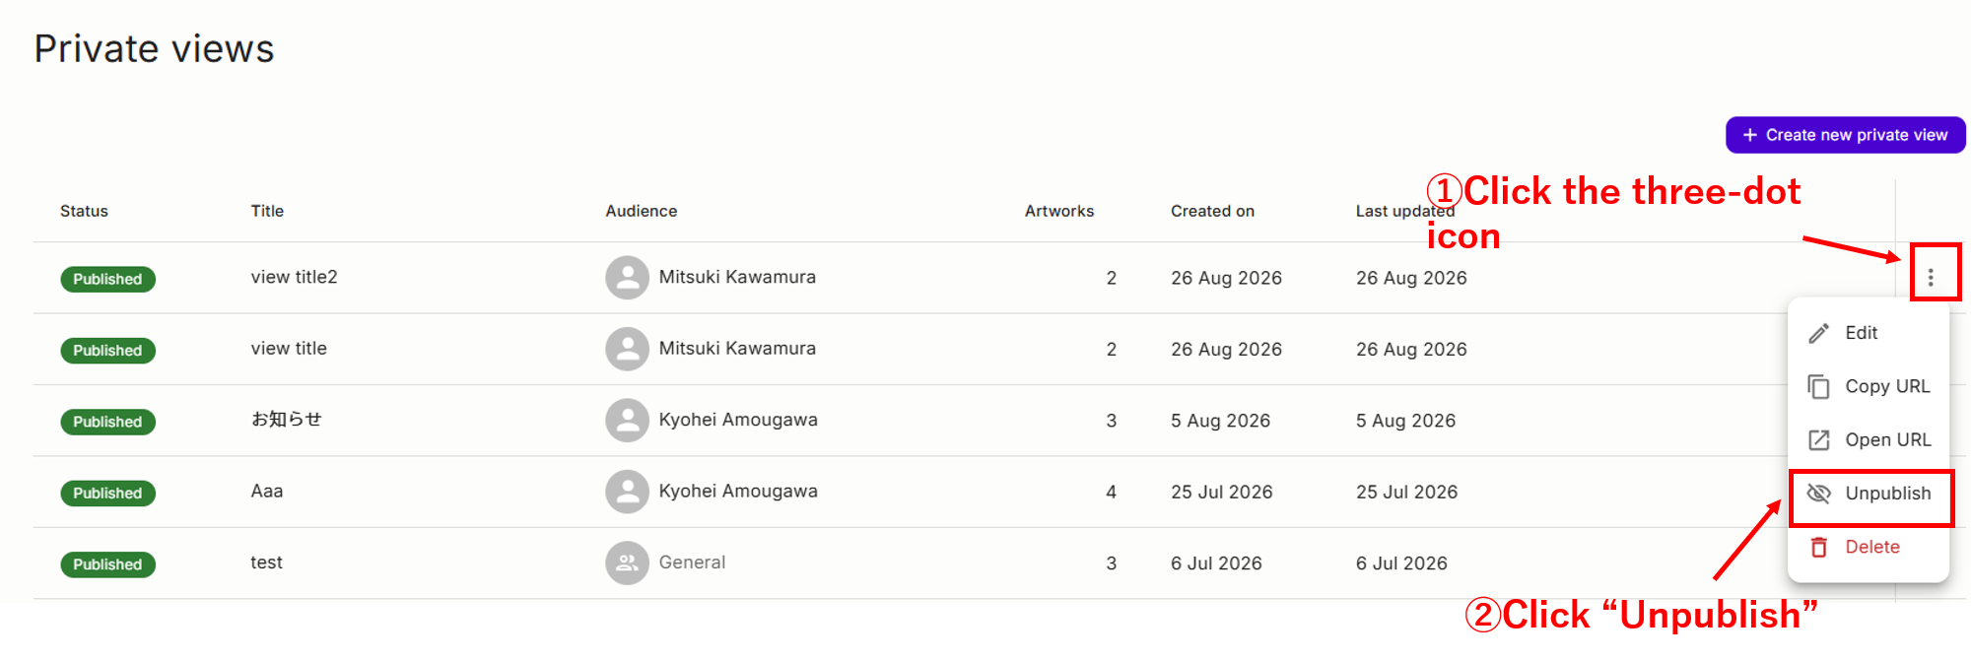
Task: Open the view title row title
Action: (289, 349)
